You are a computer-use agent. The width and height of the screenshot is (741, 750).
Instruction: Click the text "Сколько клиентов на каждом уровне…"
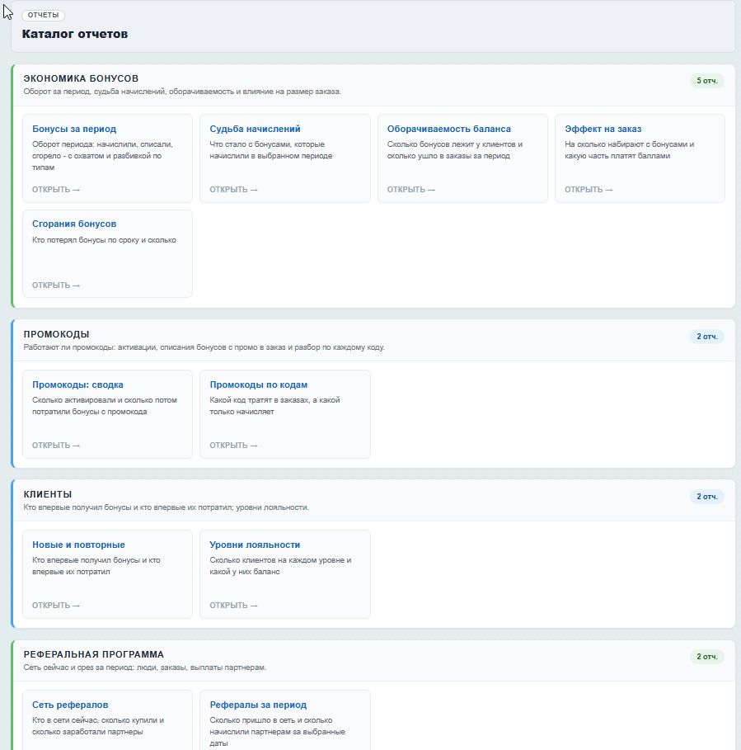(x=280, y=566)
